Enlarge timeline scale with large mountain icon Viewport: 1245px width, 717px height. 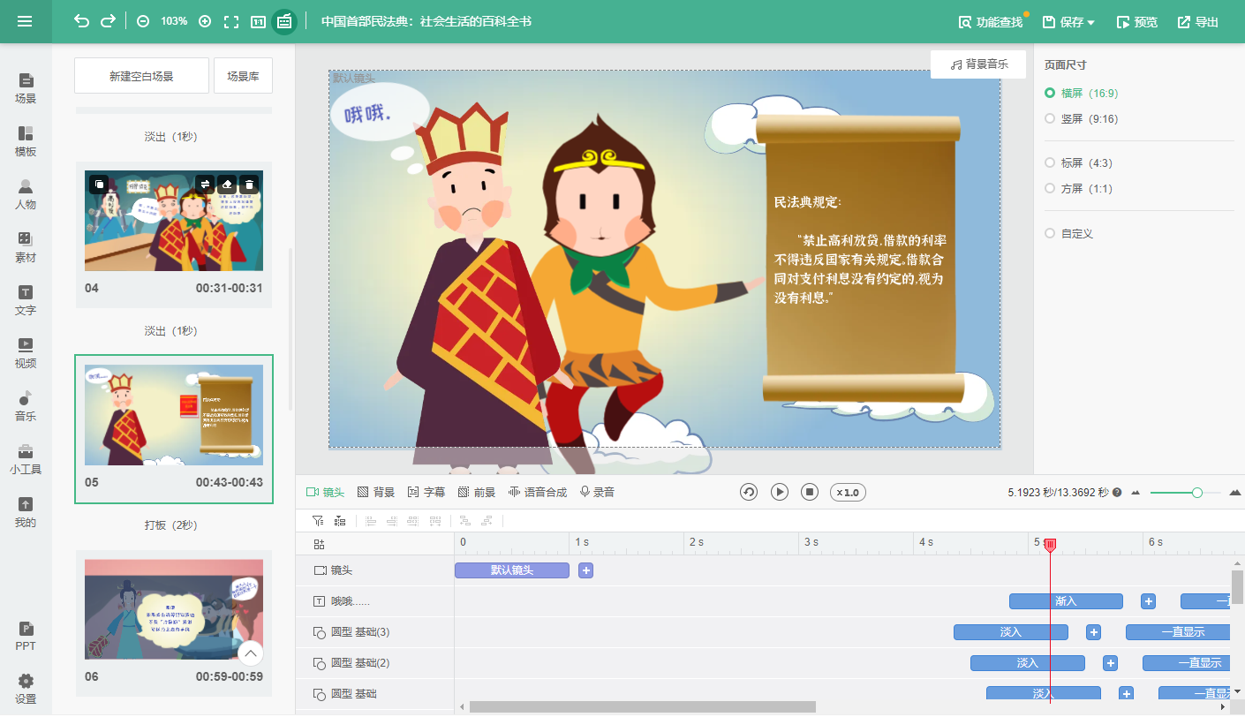[1235, 492]
